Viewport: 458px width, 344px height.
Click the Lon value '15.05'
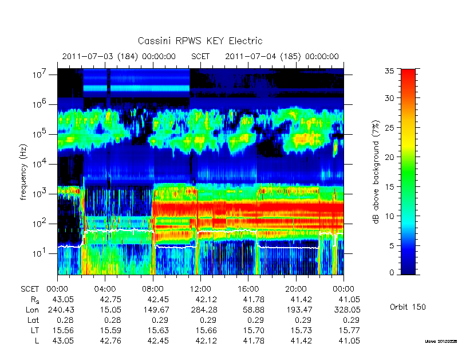[x=110, y=310]
